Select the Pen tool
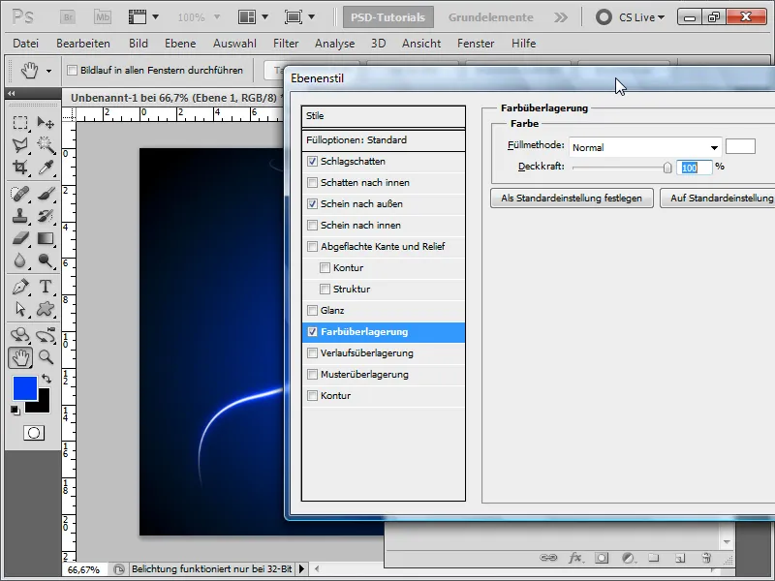 (x=20, y=287)
